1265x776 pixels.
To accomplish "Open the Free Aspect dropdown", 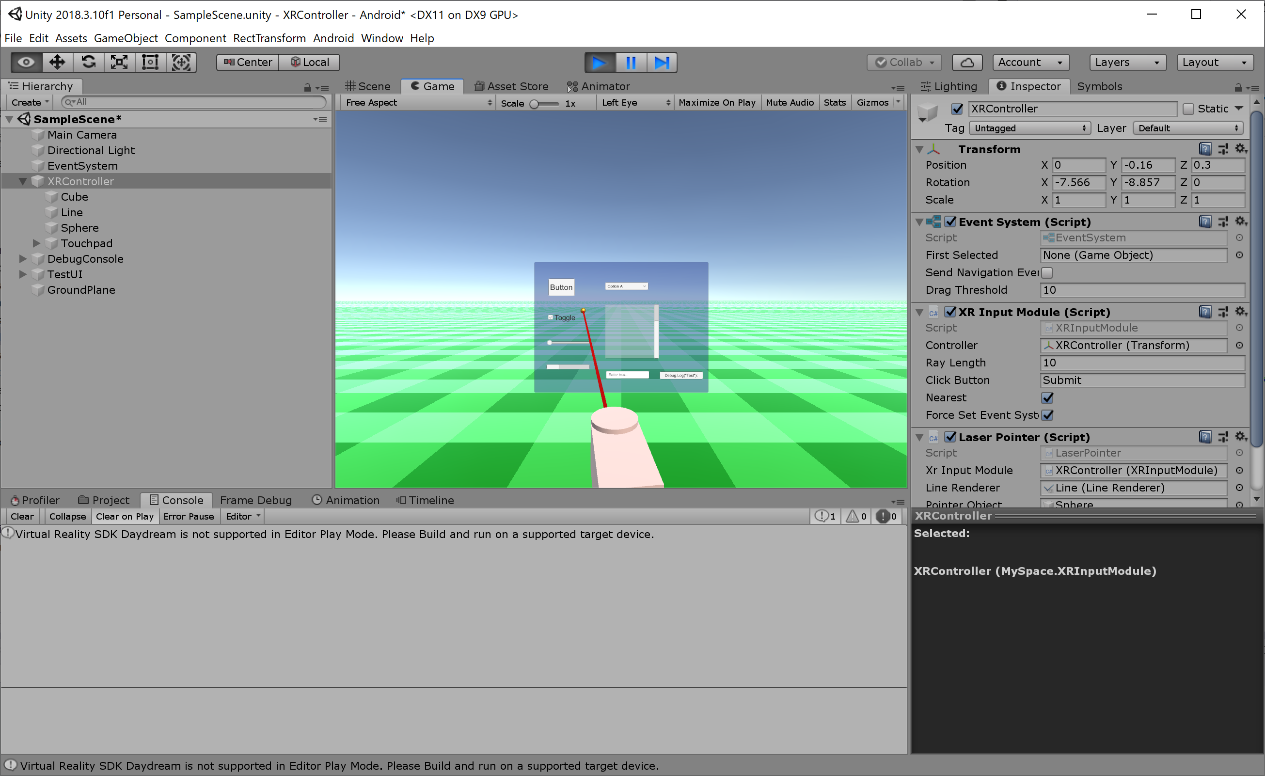I will point(417,102).
